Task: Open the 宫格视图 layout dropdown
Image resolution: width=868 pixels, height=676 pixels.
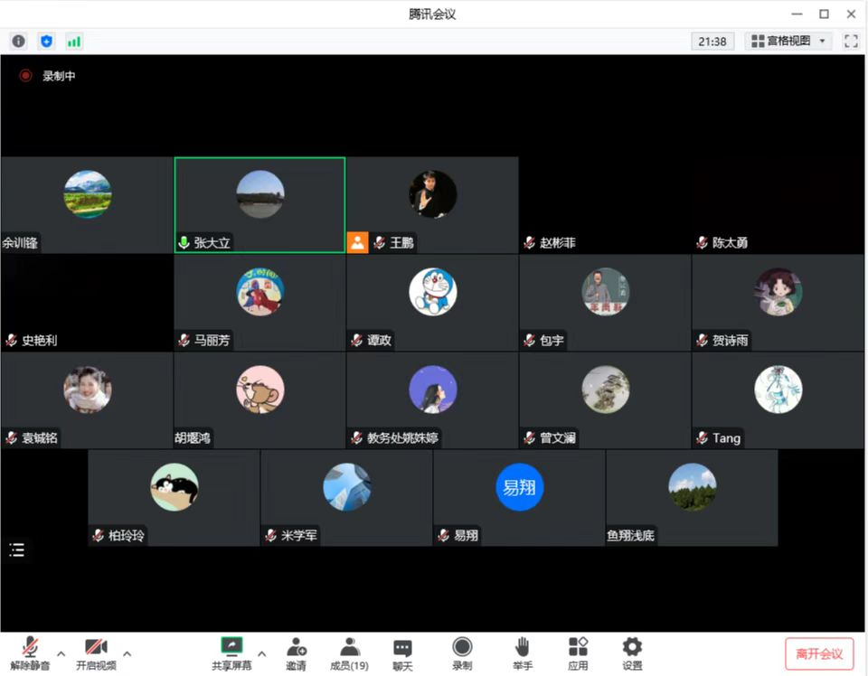Action: point(788,42)
